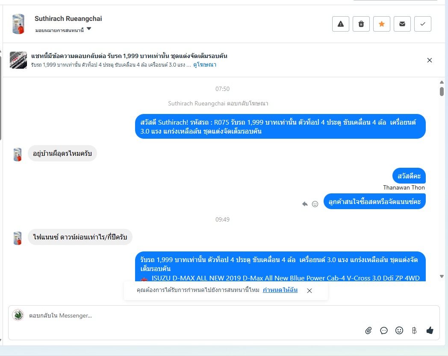Open the emoji picker in composer
Screen dimensions: 448x356
pyautogui.click(x=399, y=330)
